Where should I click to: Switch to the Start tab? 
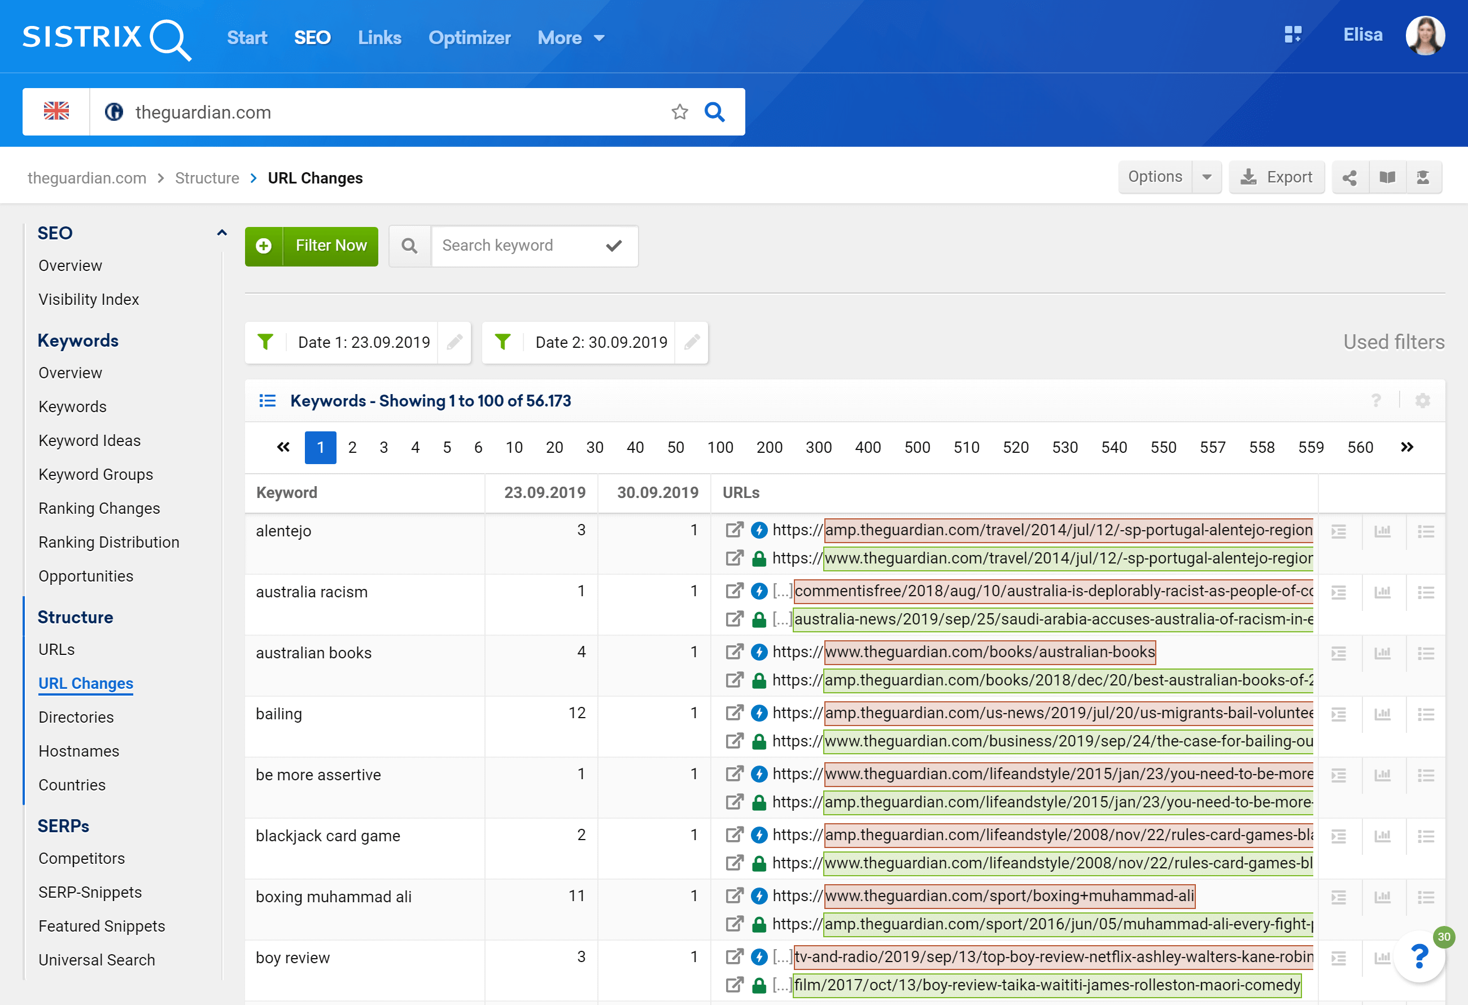coord(247,38)
